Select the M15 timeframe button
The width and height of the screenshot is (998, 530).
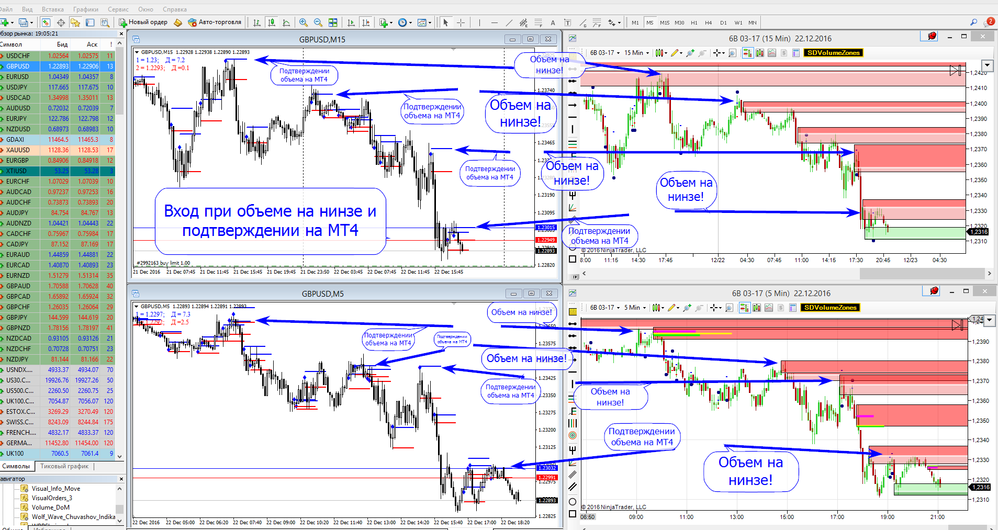[665, 22]
